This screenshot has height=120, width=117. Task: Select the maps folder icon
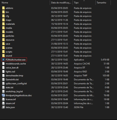4,20
